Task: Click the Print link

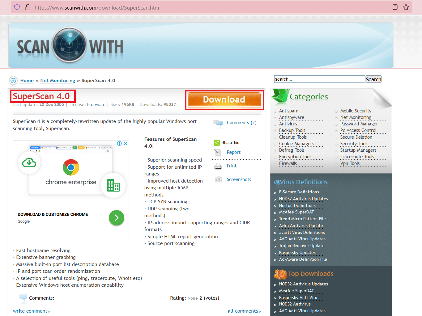Action: [232, 166]
